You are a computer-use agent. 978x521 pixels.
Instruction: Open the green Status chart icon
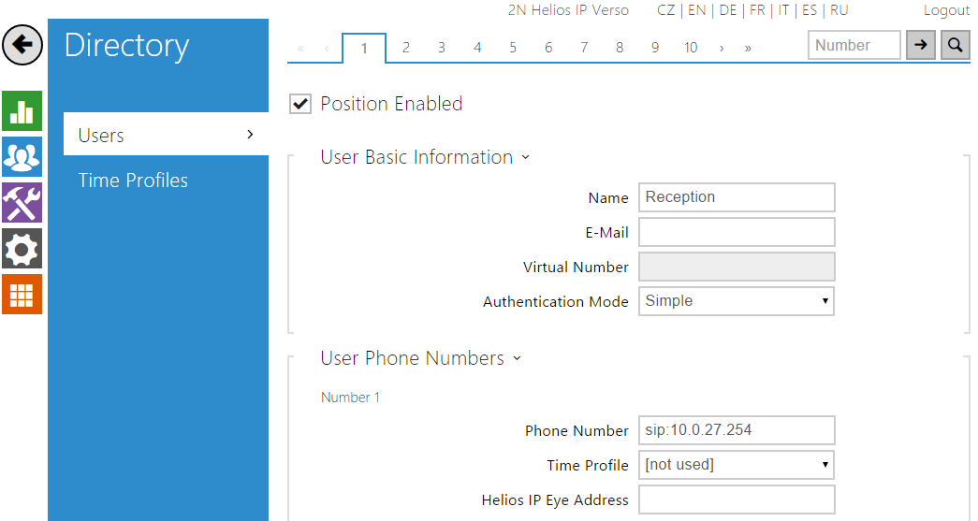click(x=22, y=110)
